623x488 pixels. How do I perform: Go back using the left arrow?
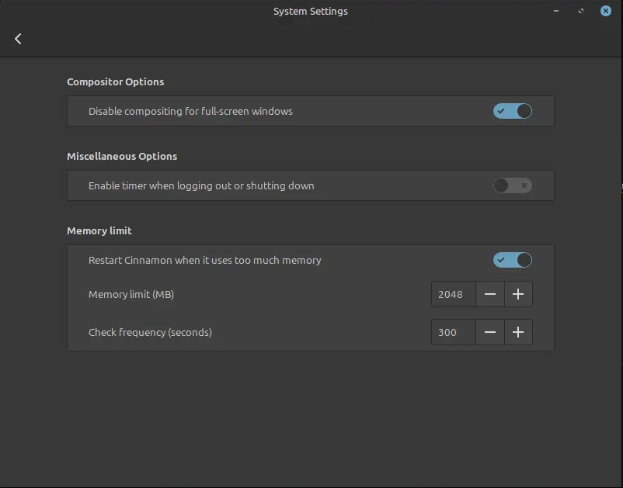pos(18,39)
